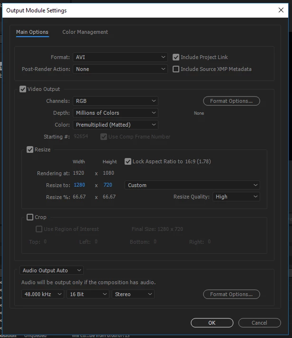Click the Rendering at width 1920
Screen dimensions: 292x338
click(78, 173)
